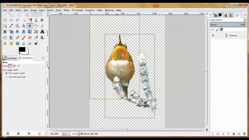Image resolution: width=249 pixels, height=140 pixels.
Task: Select the Paintbrush tool
Action: [24, 38]
